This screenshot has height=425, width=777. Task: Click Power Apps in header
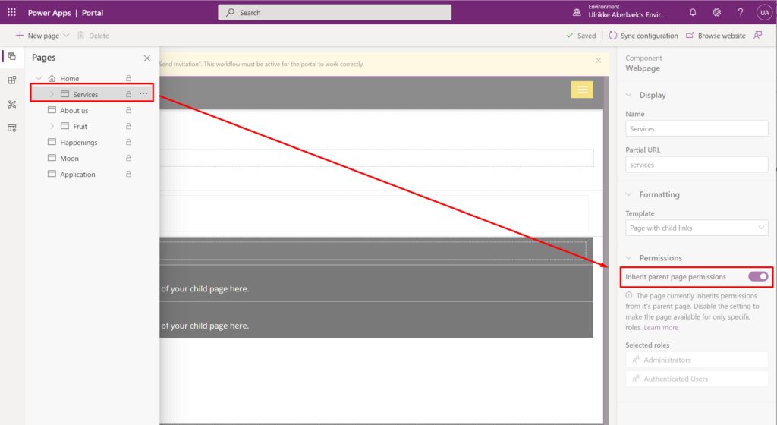(49, 13)
